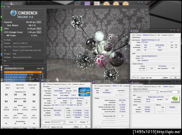Click the Cinebench title bar app icon
182x135 pixels.
click(x=3, y=3)
